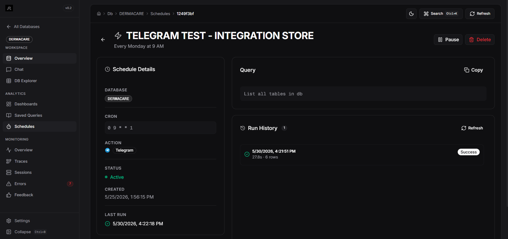Screen dimensions: 508x239
Task: Copy the query
Action: (x=474, y=70)
